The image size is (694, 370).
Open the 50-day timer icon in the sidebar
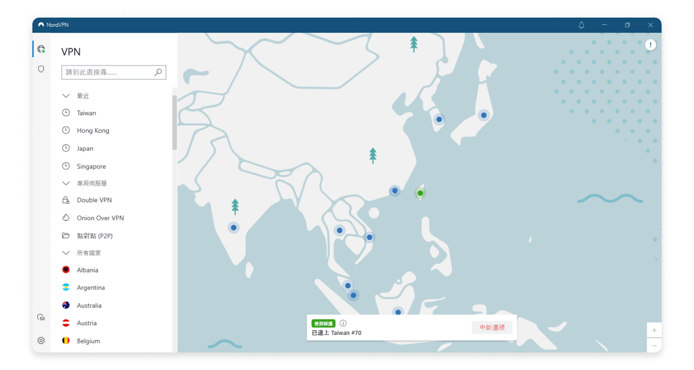pyautogui.click(x=41, y=318)
